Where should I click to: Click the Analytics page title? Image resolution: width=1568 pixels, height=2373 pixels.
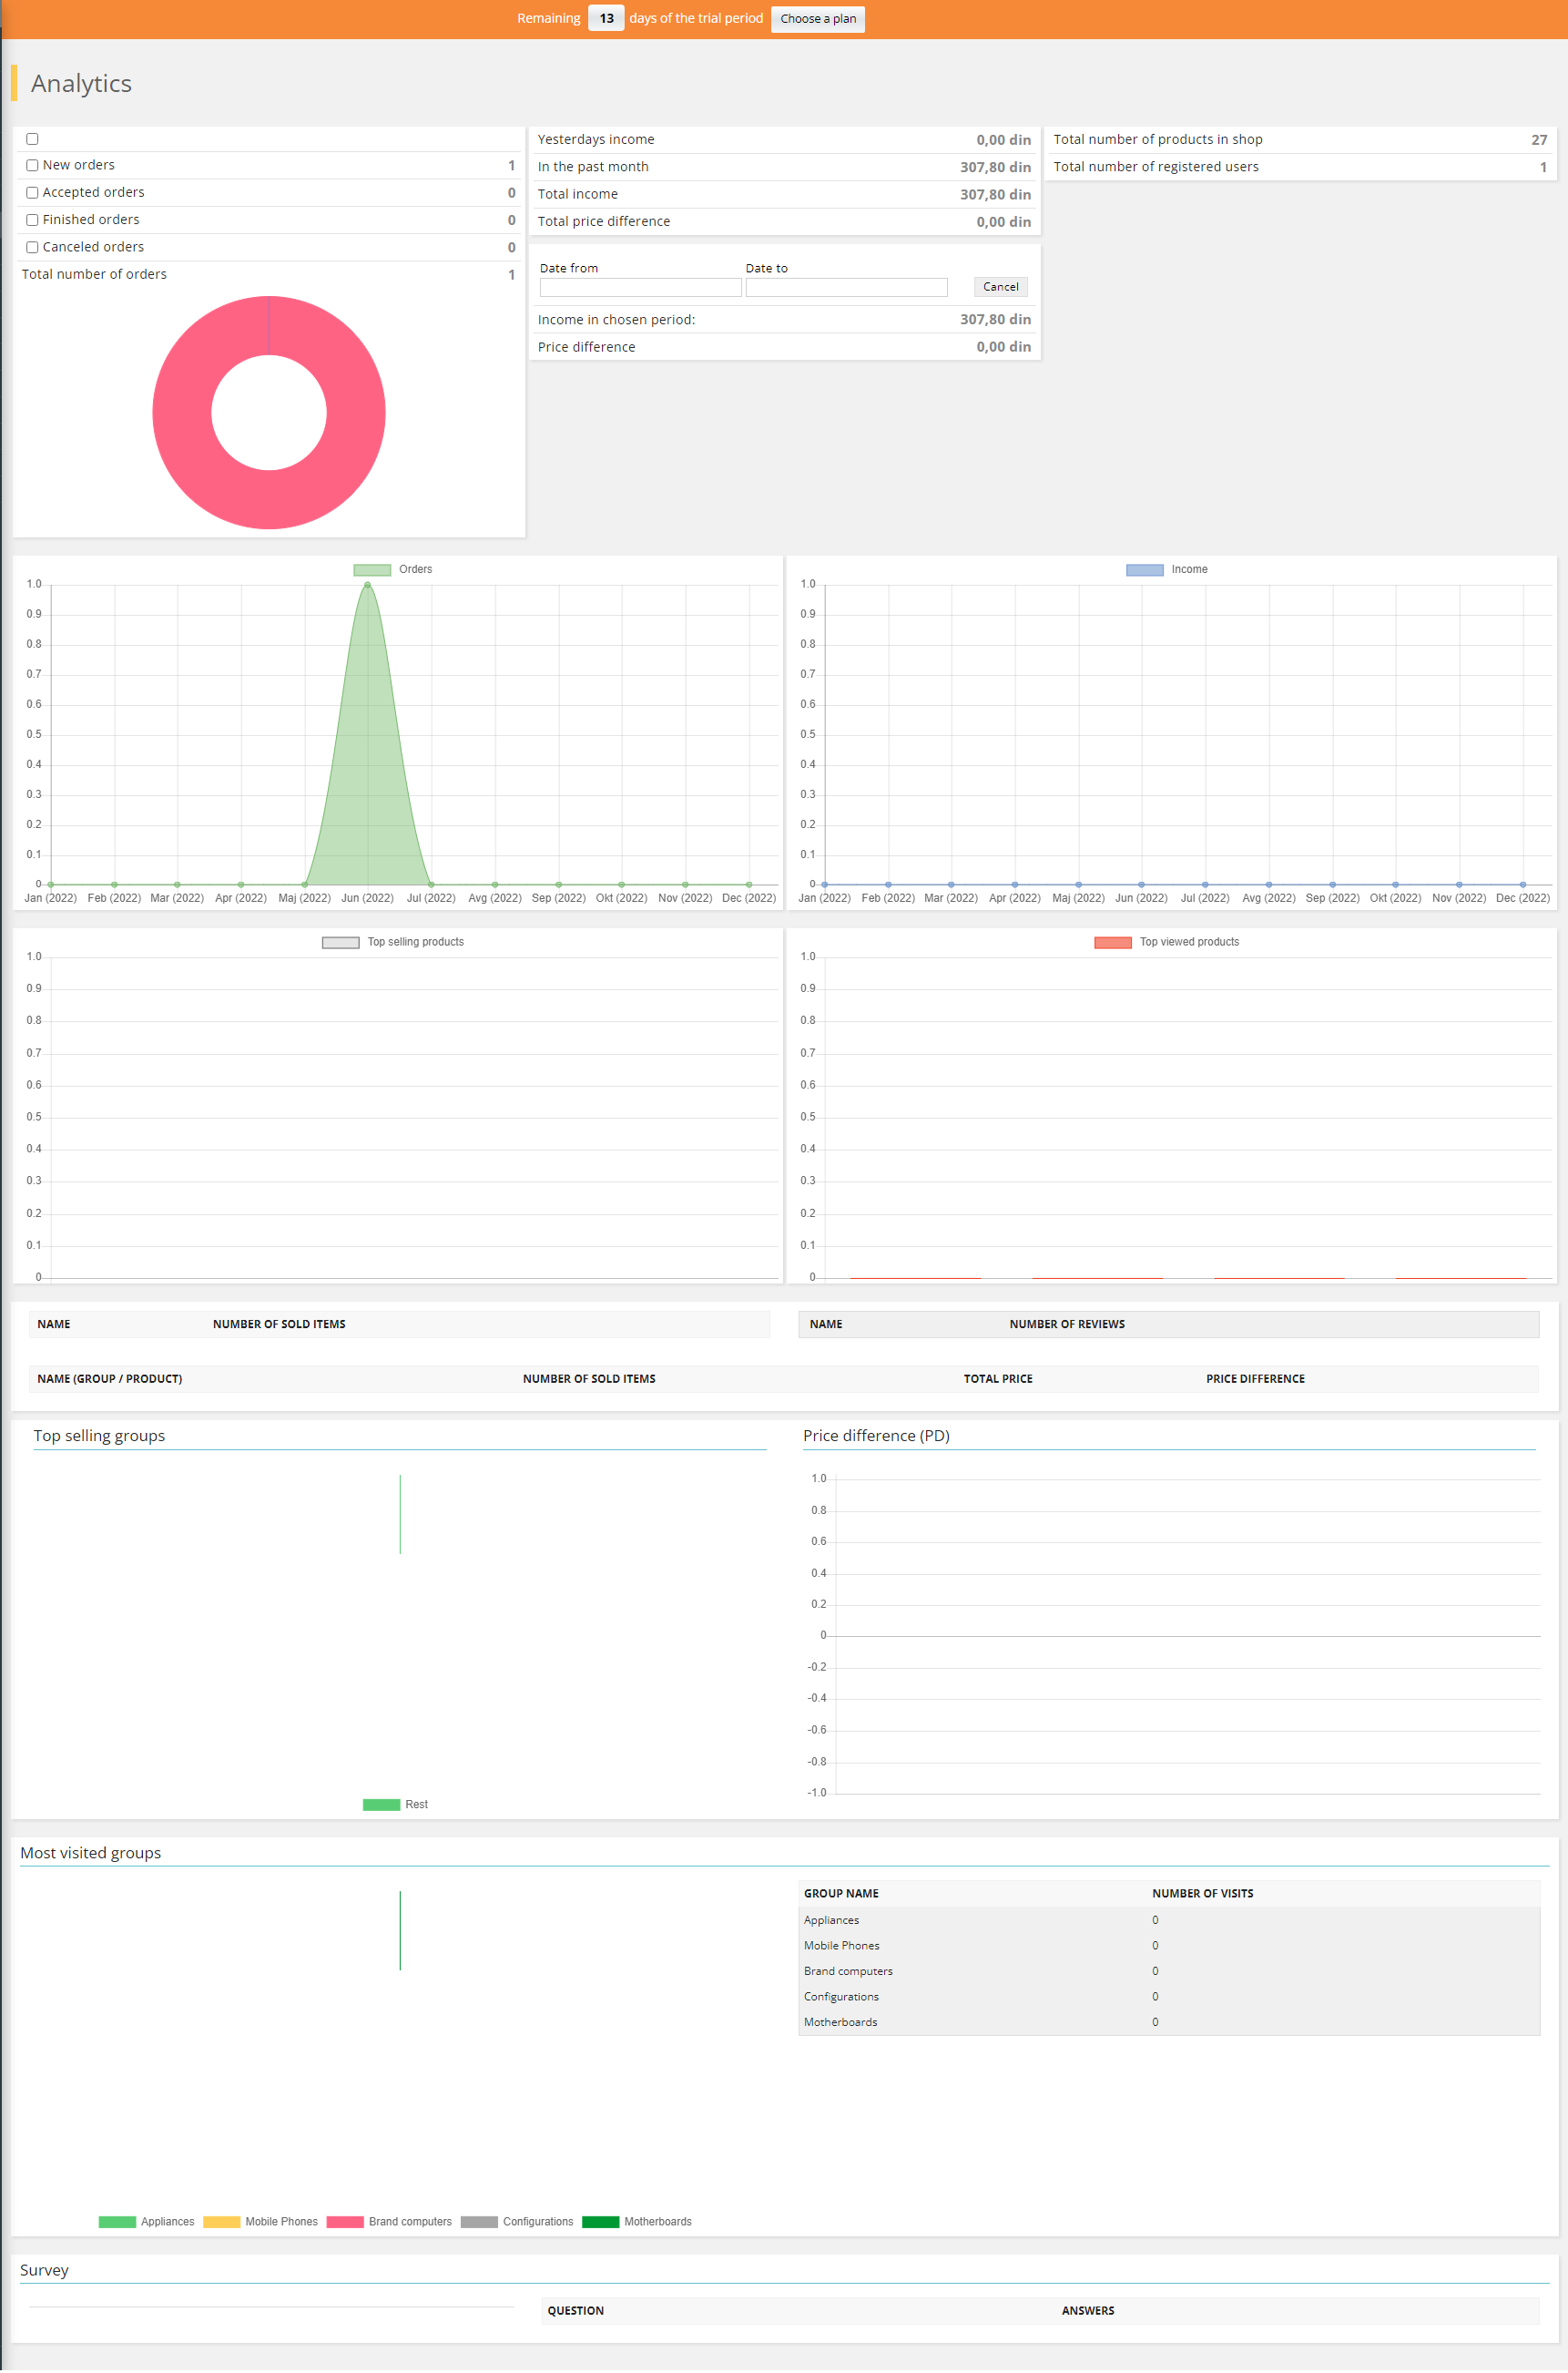[x=81, y=84]
